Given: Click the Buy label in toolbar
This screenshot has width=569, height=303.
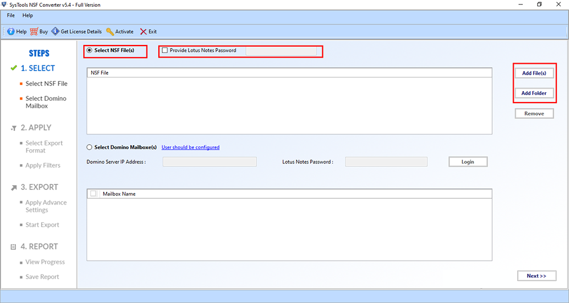Looking at the screenshot, I should coord(44,31).
